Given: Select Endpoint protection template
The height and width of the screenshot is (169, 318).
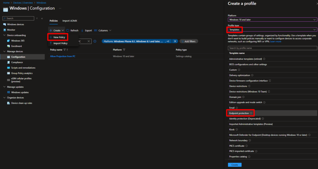Looking at the screenshot, I should tap(272, 113).
